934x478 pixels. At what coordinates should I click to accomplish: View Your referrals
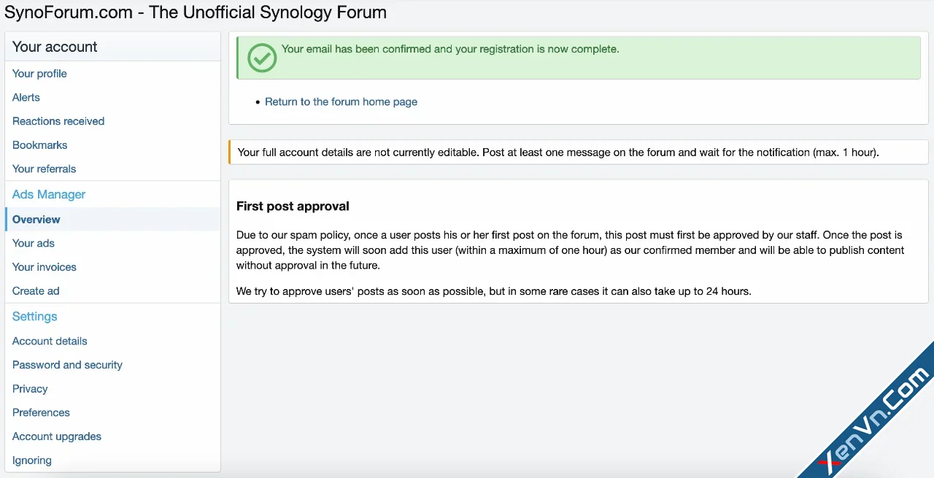(x=44, y=169)
